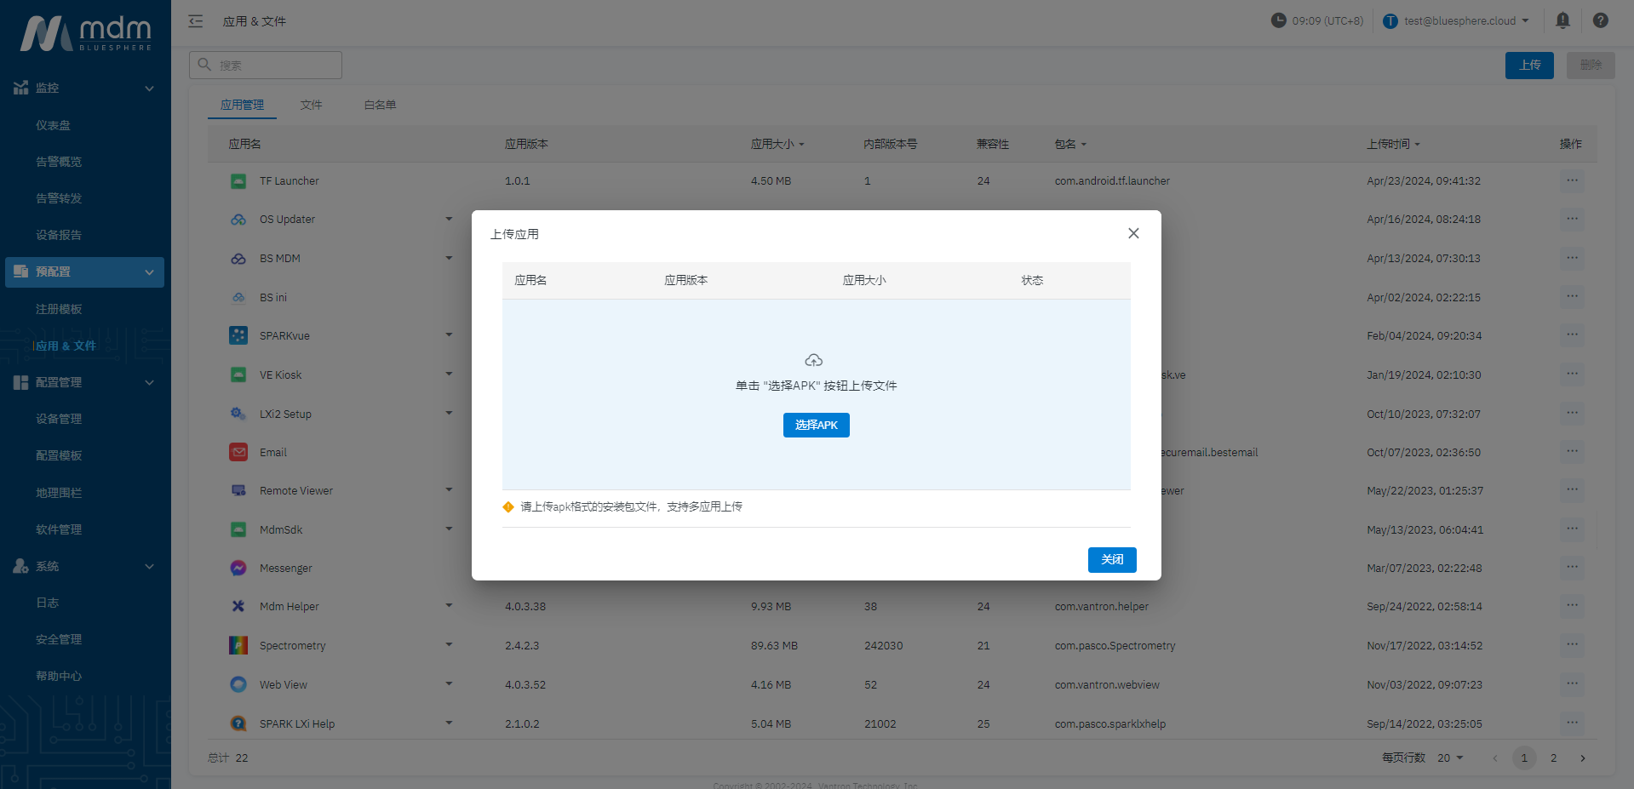Click the 选择APK button
This screenshot has width=1634, height=789.
pos(816,425)
